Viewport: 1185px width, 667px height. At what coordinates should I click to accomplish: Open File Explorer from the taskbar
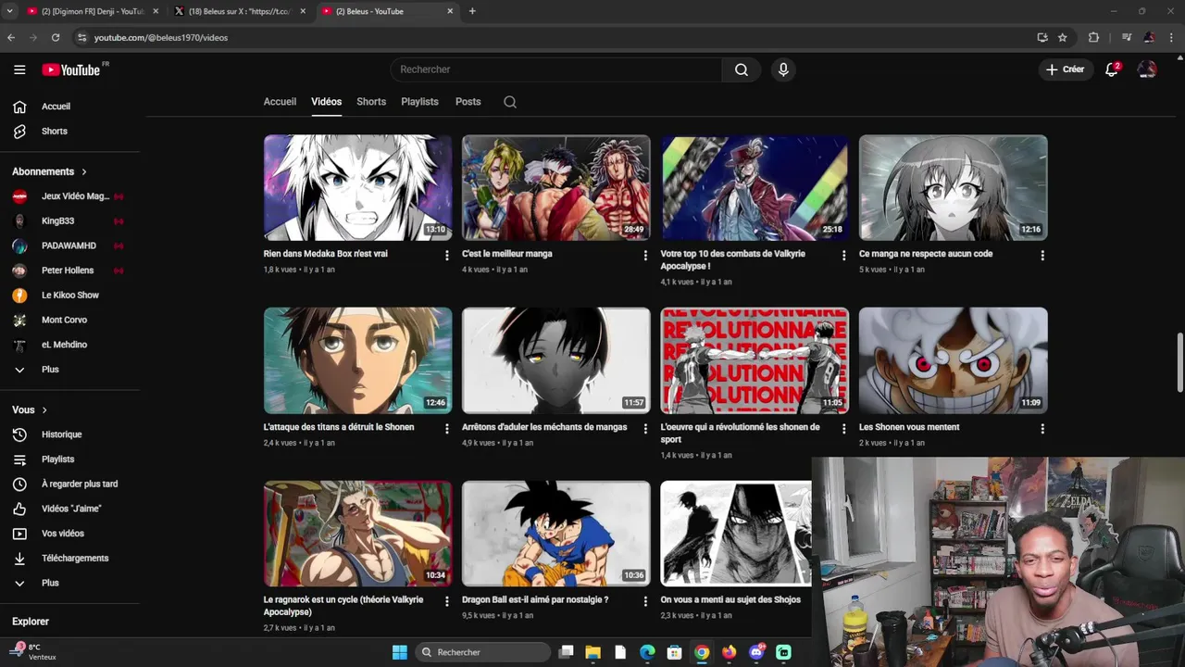click(x=592, y=652)
